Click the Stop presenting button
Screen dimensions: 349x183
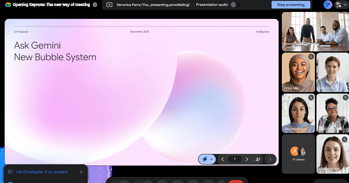(x=291, y=5)
